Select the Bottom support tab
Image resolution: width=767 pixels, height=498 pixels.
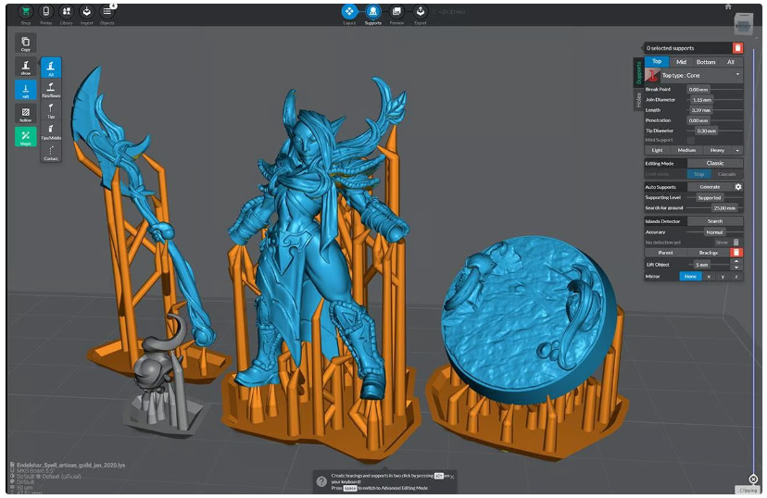[x=706, y=62]
